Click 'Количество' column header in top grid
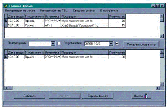Viewport: 168px width, 108px height. coord(117,16)
